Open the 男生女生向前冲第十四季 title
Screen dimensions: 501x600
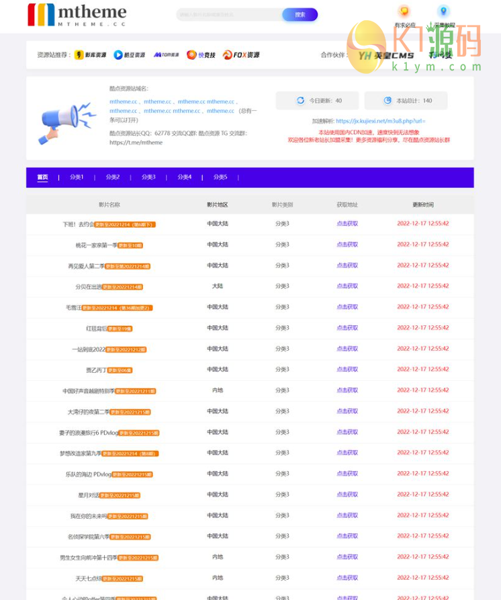89,558
